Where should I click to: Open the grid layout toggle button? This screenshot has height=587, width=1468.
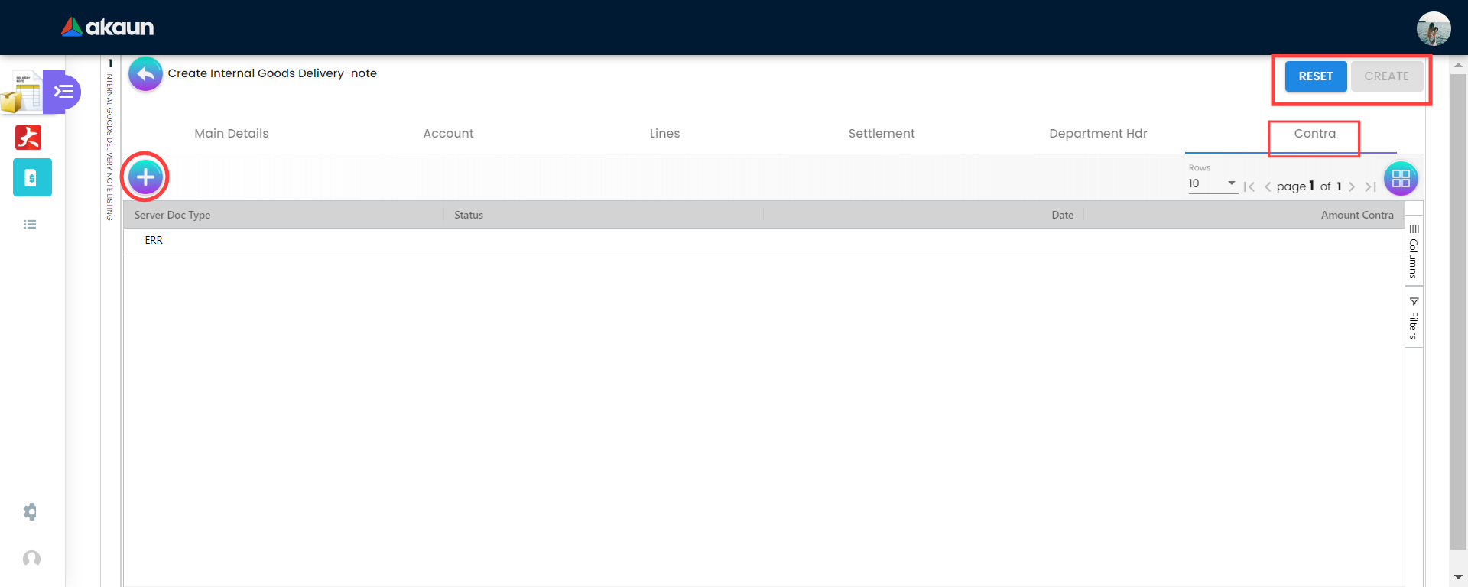1401,179
